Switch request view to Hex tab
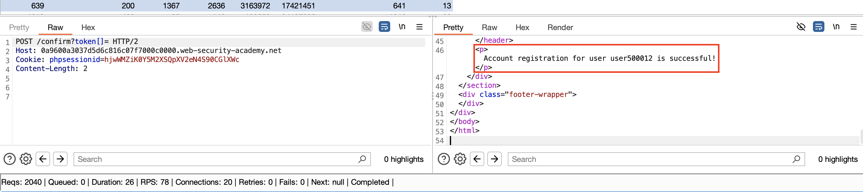This screenshot has height=192, width=863. [x=88, y=27]
